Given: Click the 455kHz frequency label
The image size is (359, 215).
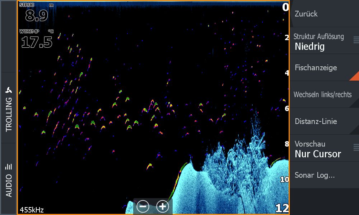Looking at the screenshot, I should [32, 210].
